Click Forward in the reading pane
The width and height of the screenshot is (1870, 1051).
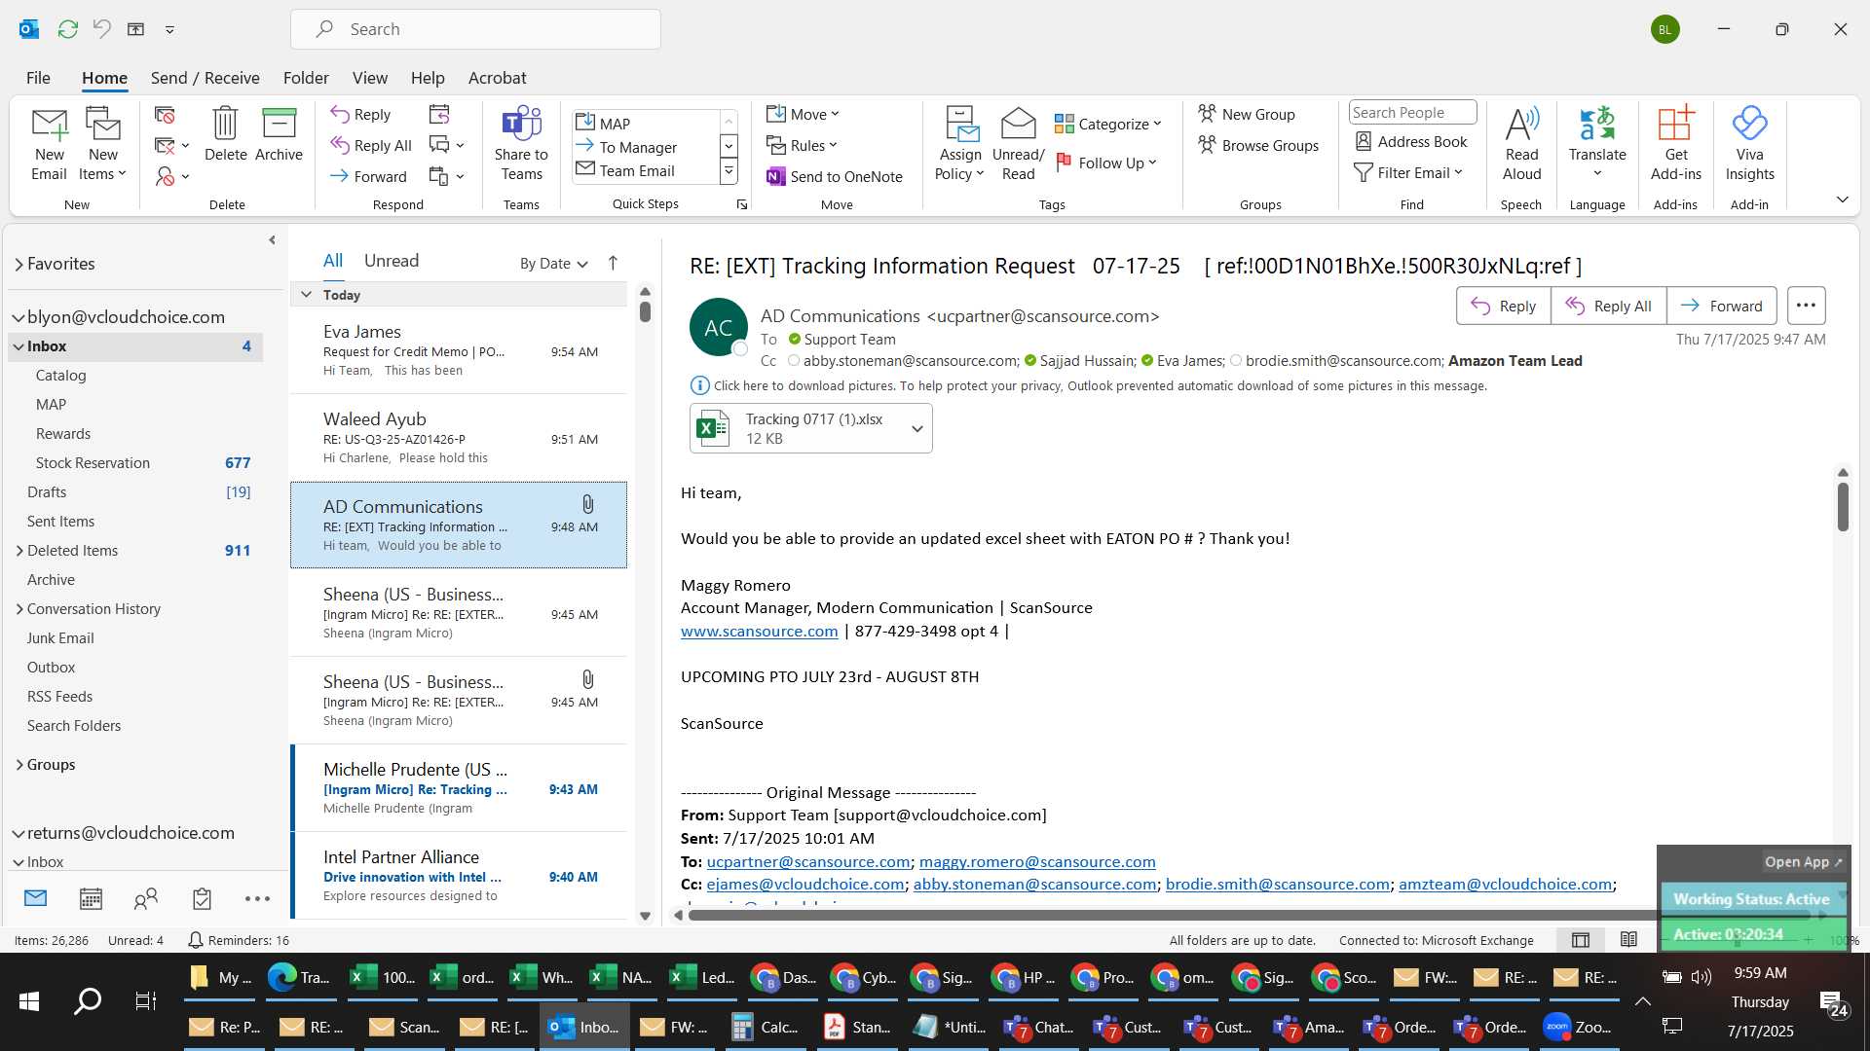(1721, 306)
